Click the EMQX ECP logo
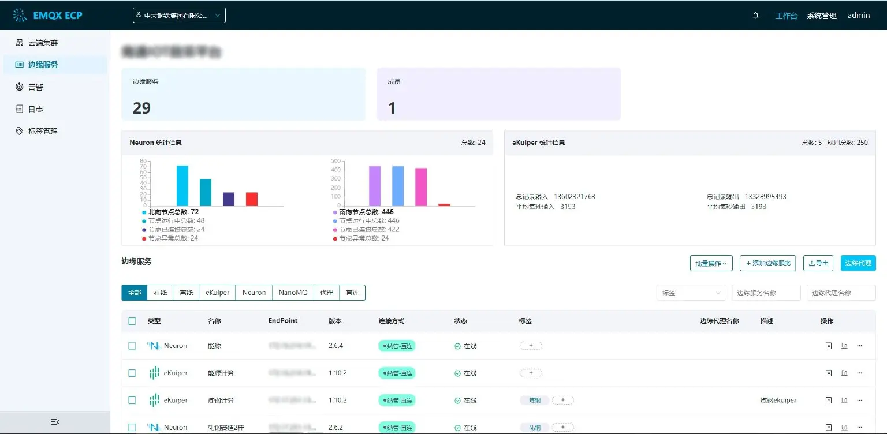887x434 pixels. pos(47,16)
